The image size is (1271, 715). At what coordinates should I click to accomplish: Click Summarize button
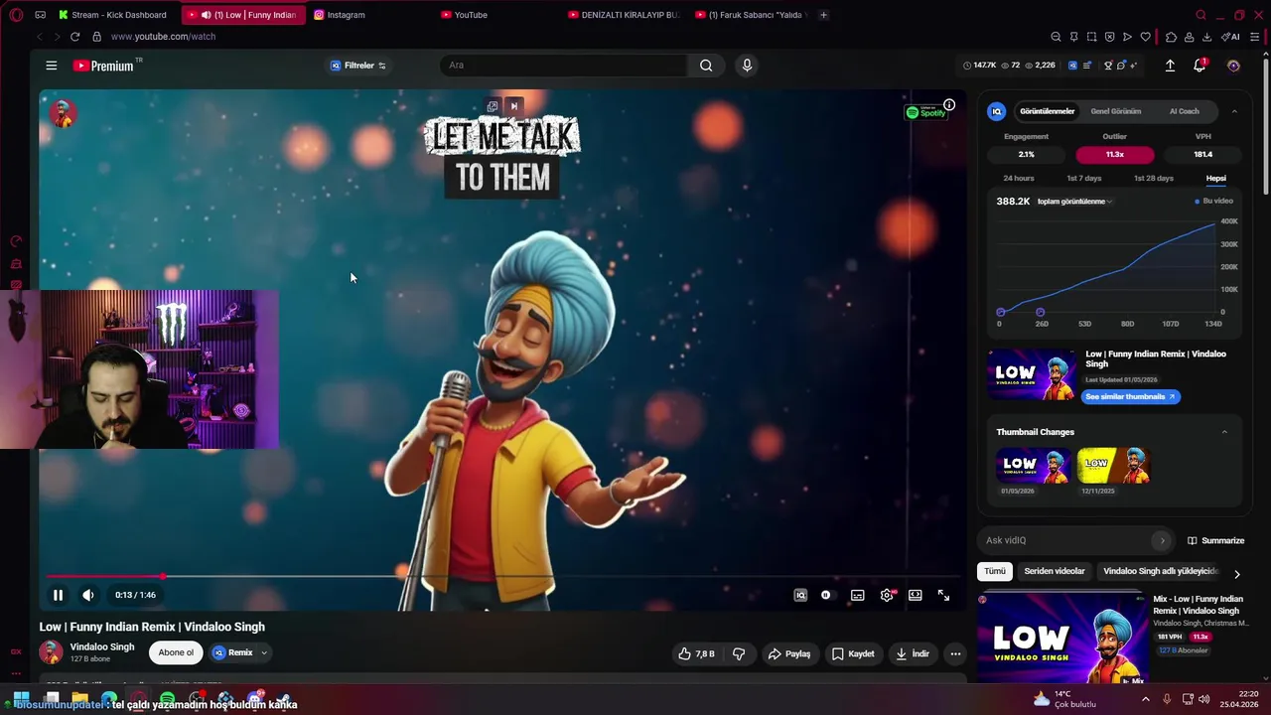(1215, 540)
